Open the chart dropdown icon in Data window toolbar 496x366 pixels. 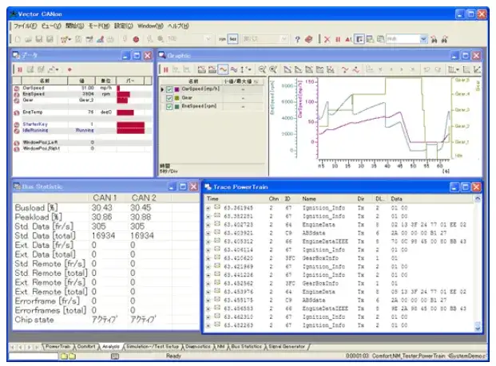(x=54, y=69)
